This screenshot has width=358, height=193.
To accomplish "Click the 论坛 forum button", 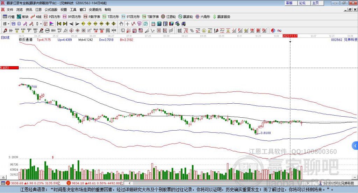I will click(302, 3).
